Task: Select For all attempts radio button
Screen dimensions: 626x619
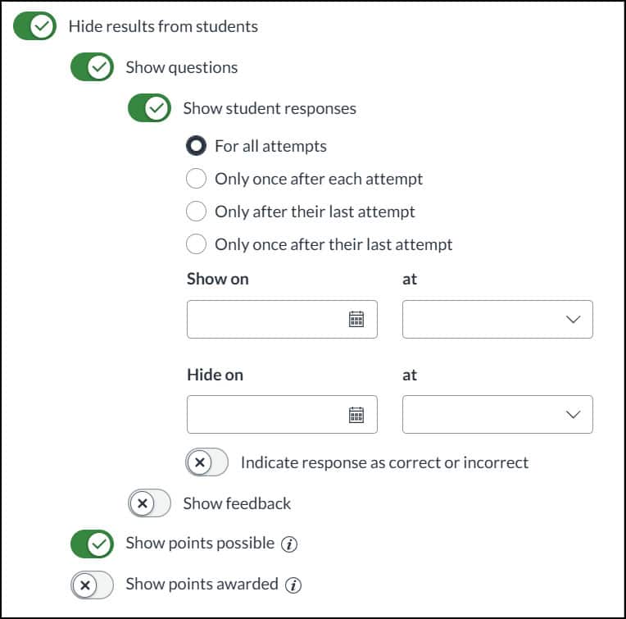Action: point(197,146)
